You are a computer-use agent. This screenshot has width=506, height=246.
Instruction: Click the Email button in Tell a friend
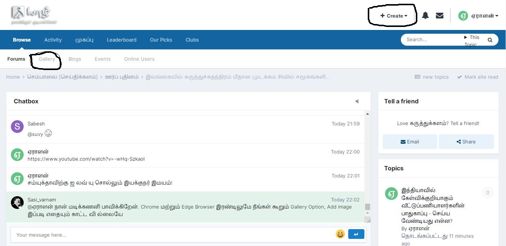click(410, 142)
